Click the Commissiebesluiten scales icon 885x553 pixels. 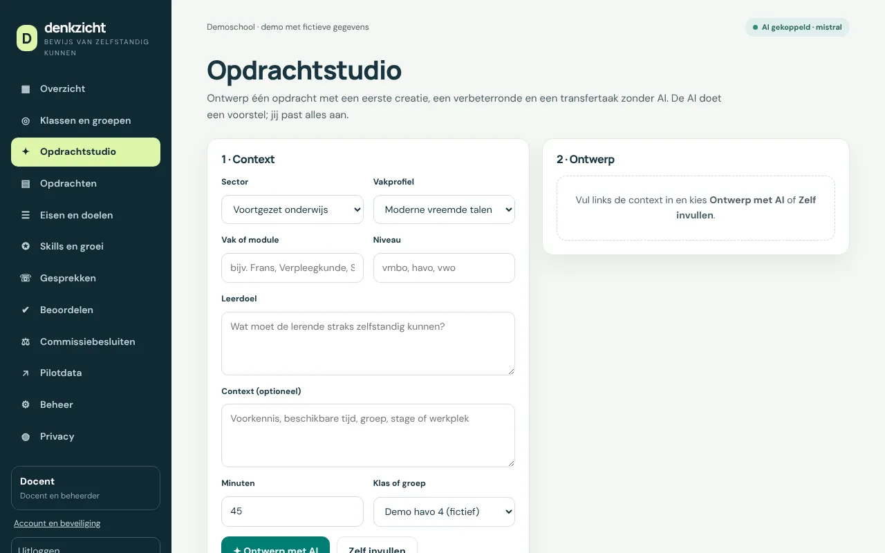(26, 342)
